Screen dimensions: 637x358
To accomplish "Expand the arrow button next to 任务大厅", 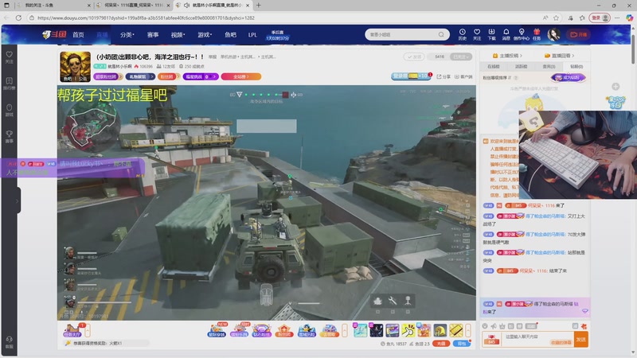I will tap(88, 330).
